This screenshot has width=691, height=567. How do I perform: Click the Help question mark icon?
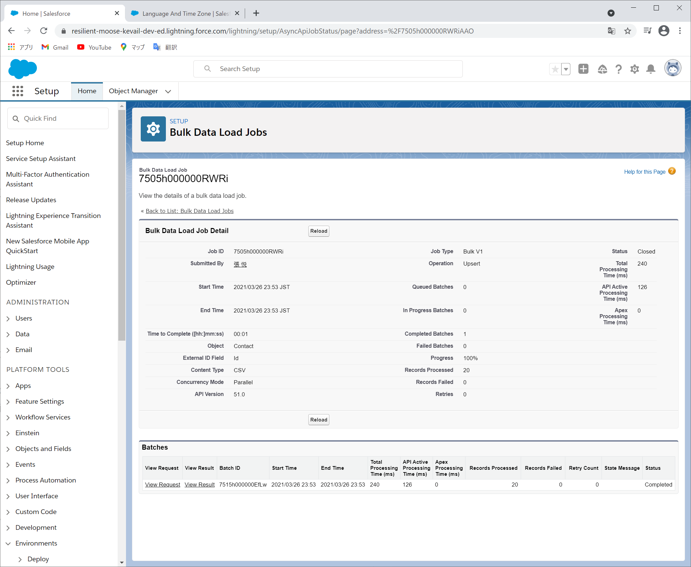pyautogui.click(x=619, y=69)
